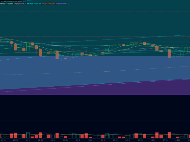190x142 pixels.
Task: Select the yellow-green first MA indicator label
Action: (x=7, y=4)
